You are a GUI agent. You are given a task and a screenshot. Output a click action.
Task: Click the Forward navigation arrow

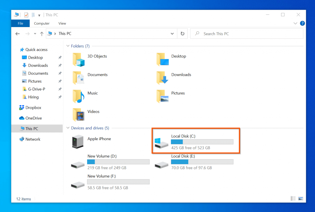[27, 34]
